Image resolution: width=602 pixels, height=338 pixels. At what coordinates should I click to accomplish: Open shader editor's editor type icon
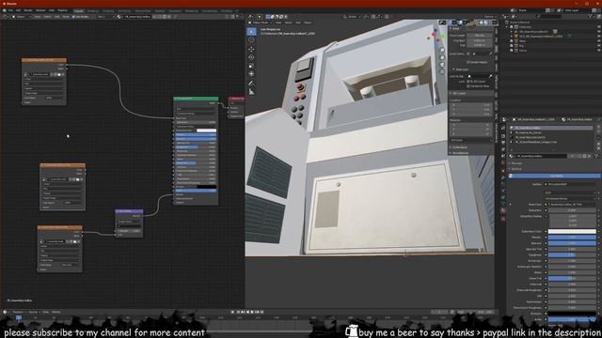pos(6,17)
